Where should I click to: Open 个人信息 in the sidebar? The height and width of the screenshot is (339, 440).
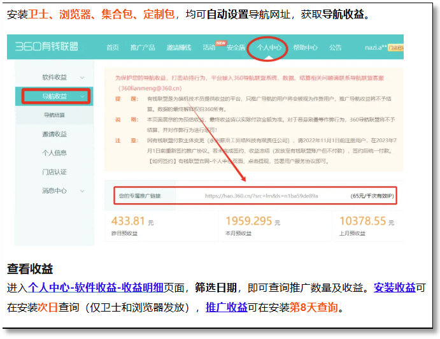pos(54,153)
